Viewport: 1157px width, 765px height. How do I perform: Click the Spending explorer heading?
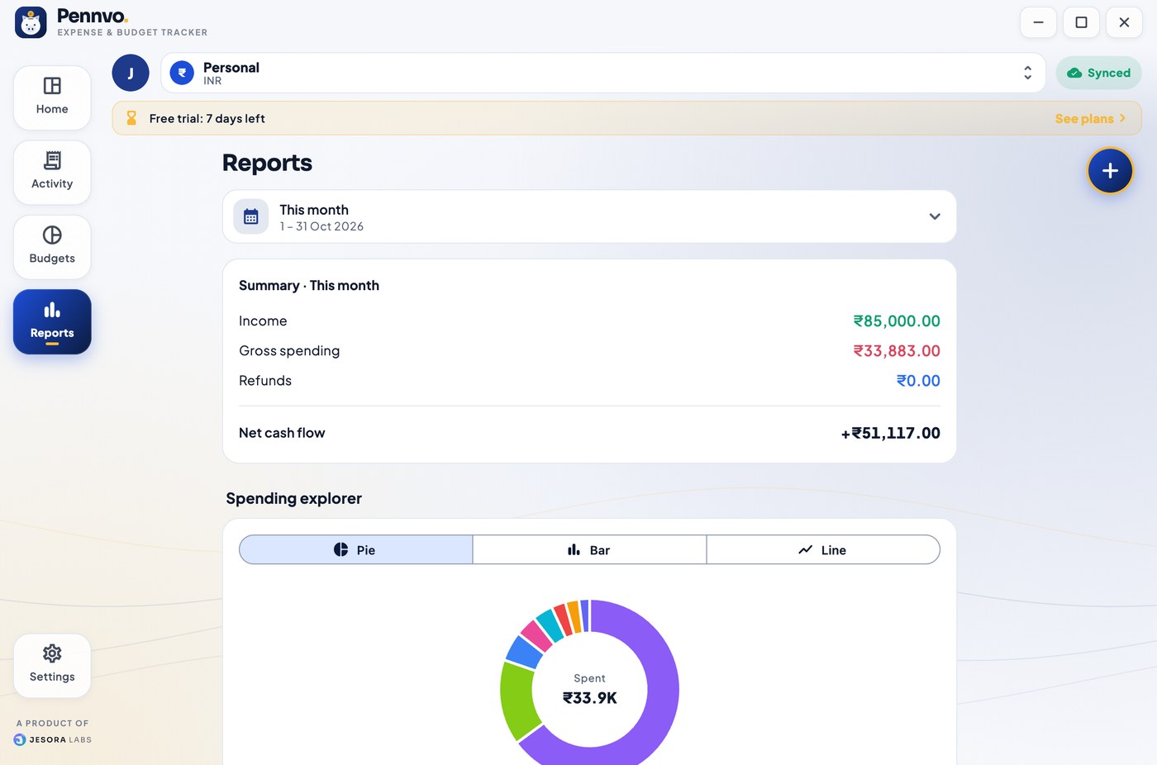pos(293,498)
